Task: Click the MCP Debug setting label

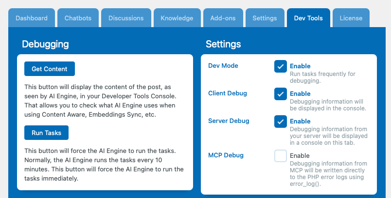Action: 226,155
